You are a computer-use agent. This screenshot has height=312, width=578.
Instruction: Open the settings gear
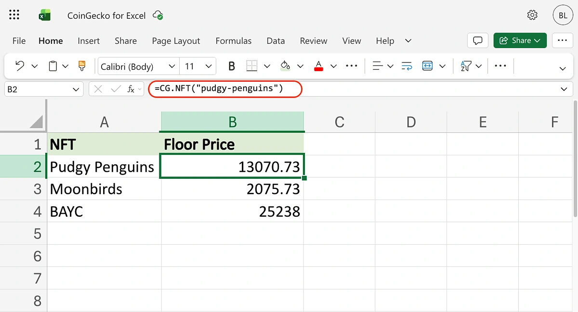532,15
